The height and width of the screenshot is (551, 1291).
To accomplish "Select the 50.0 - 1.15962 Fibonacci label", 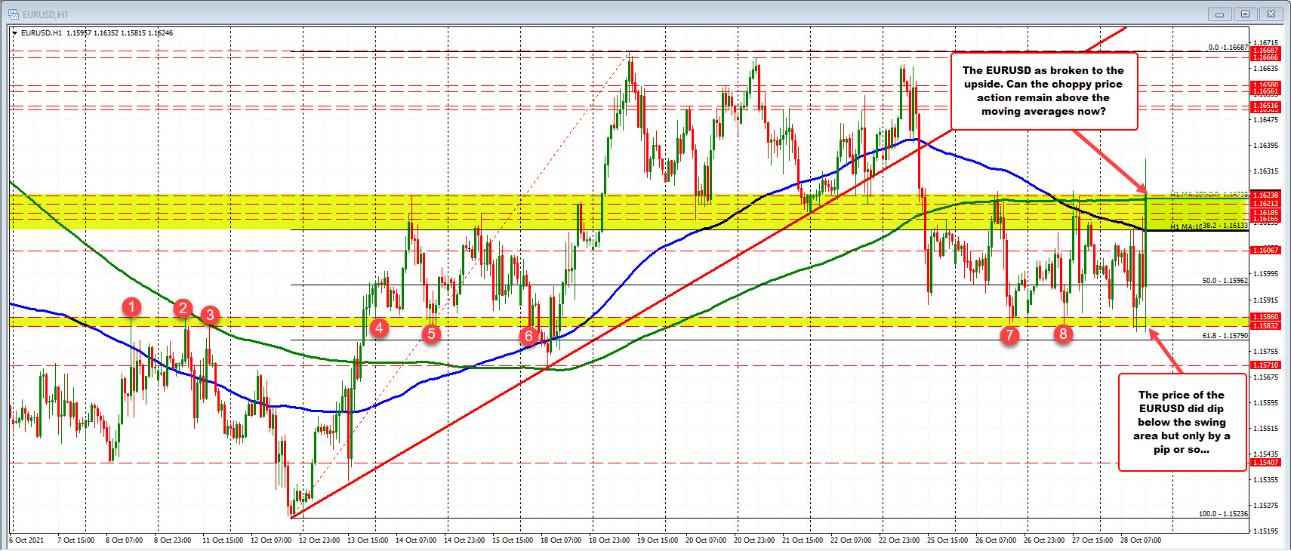I will [x=1225, y=281].
